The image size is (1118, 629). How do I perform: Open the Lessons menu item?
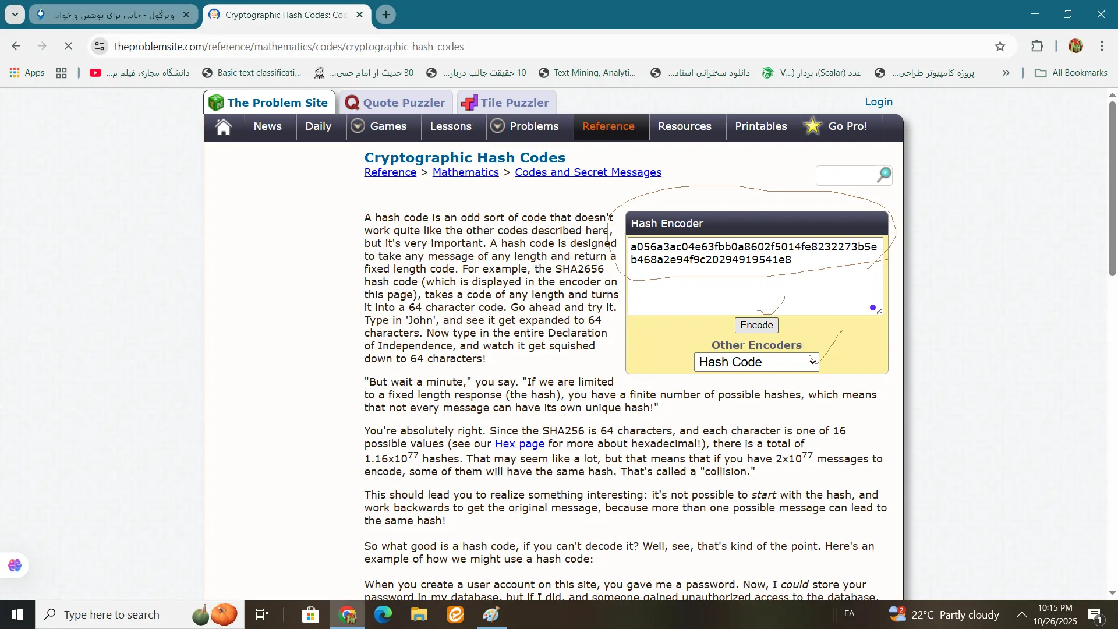pos(450,126)
